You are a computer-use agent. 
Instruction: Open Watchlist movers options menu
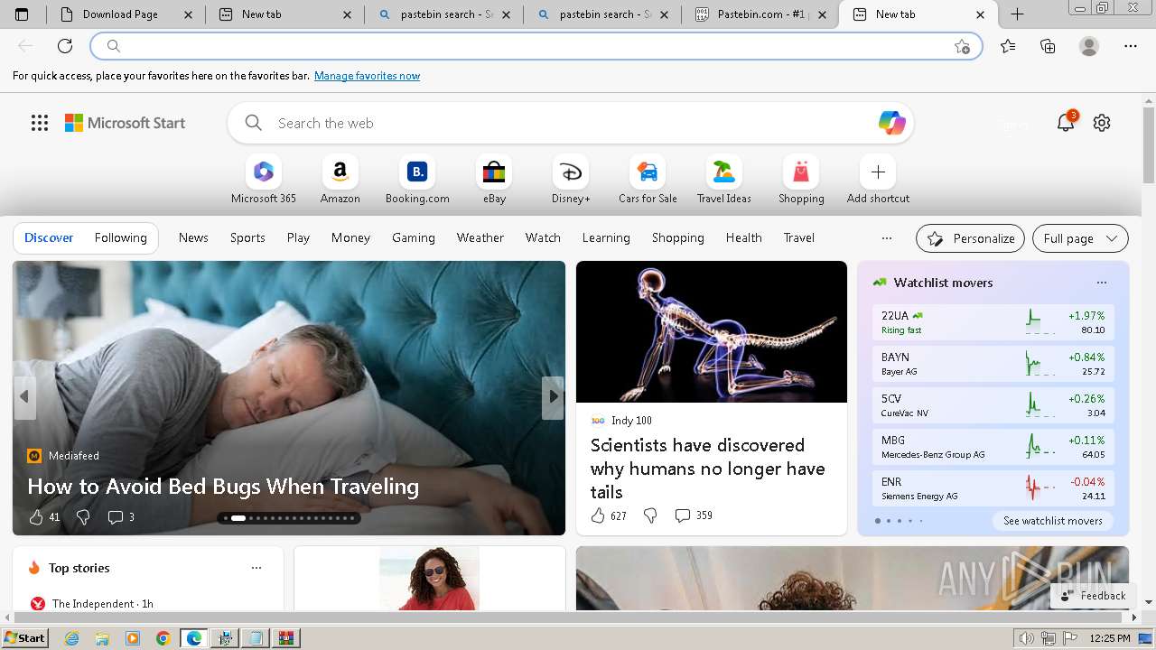(1101, 283)
